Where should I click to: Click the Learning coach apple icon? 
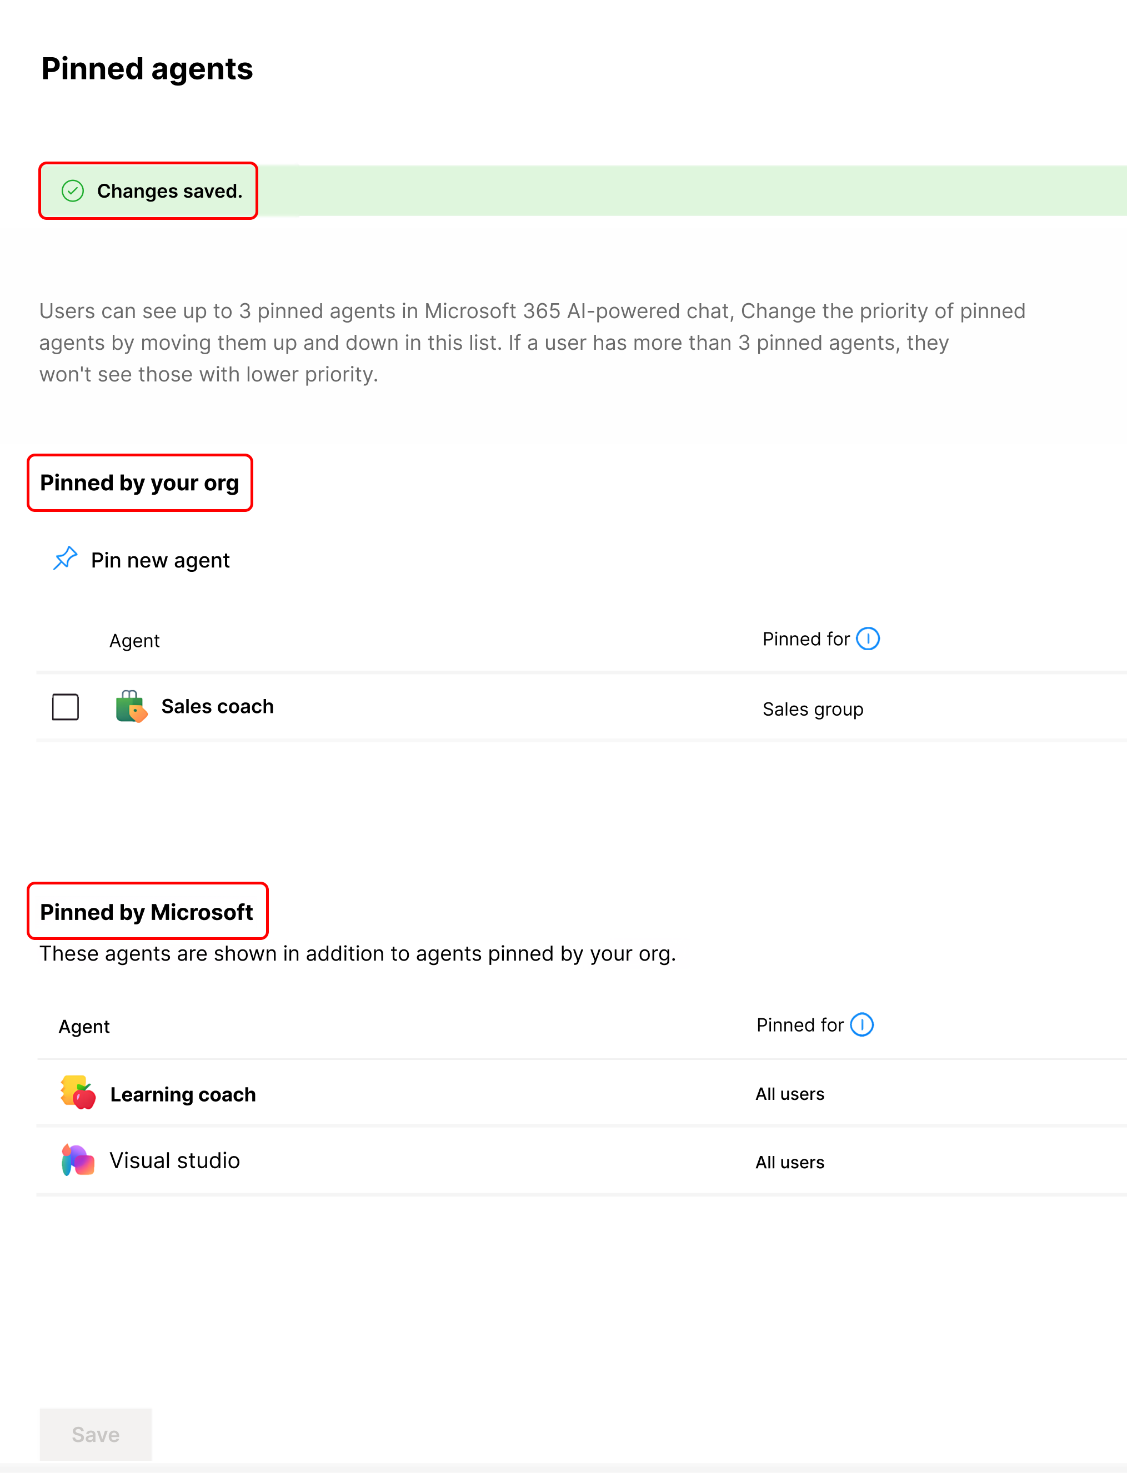(78, 1094)
